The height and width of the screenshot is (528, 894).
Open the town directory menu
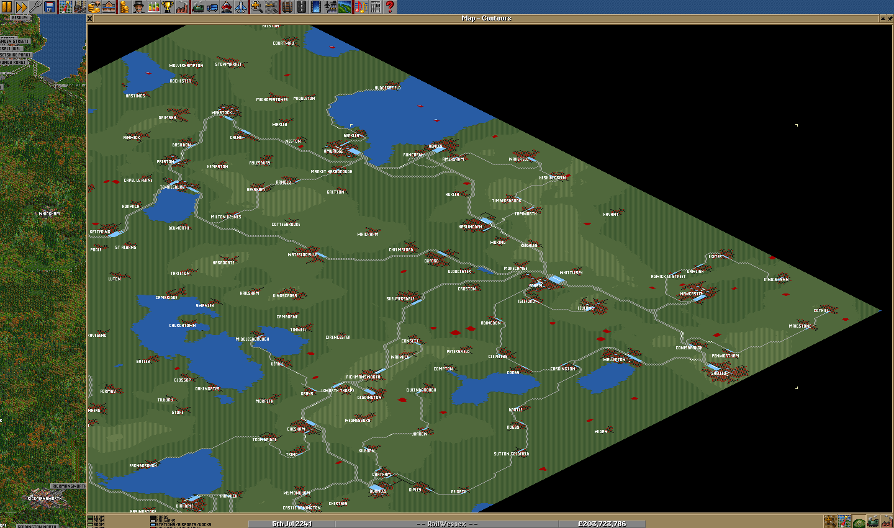[x=80, y=7]
